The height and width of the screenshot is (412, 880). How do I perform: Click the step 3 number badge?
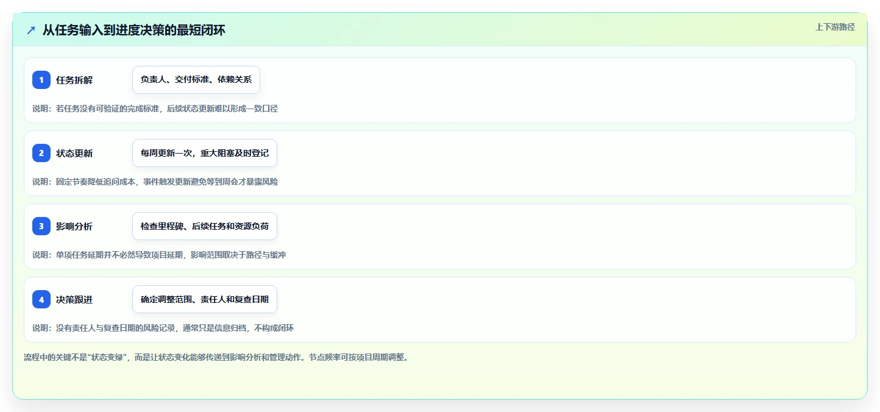click(x=41, y=226)
